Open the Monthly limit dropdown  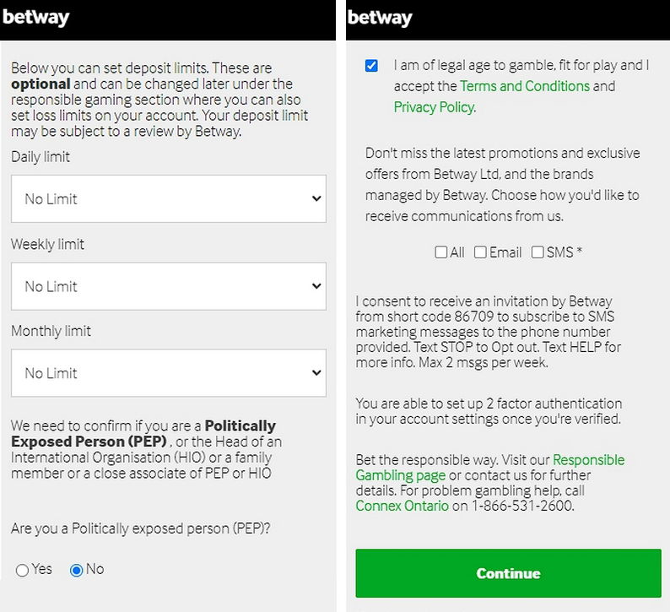(169, 373)
